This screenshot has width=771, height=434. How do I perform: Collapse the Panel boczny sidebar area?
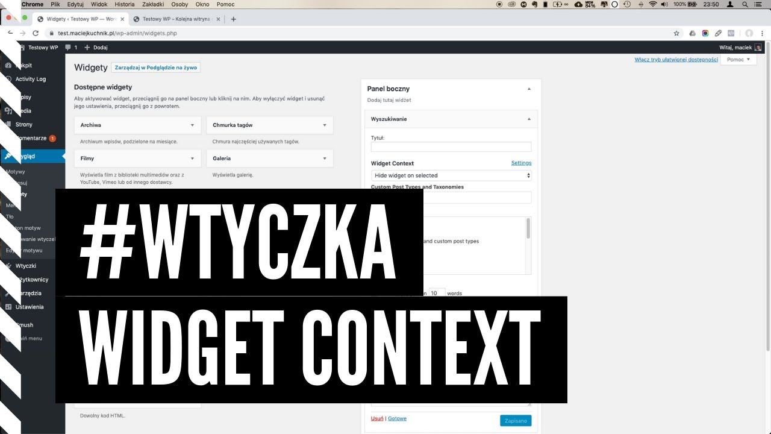pyautogui.click(x=529, y=89)
